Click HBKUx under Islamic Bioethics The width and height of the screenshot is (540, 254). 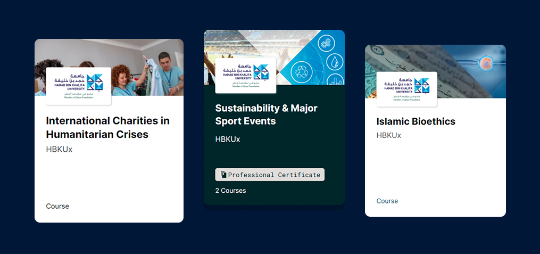pos(388,135)
